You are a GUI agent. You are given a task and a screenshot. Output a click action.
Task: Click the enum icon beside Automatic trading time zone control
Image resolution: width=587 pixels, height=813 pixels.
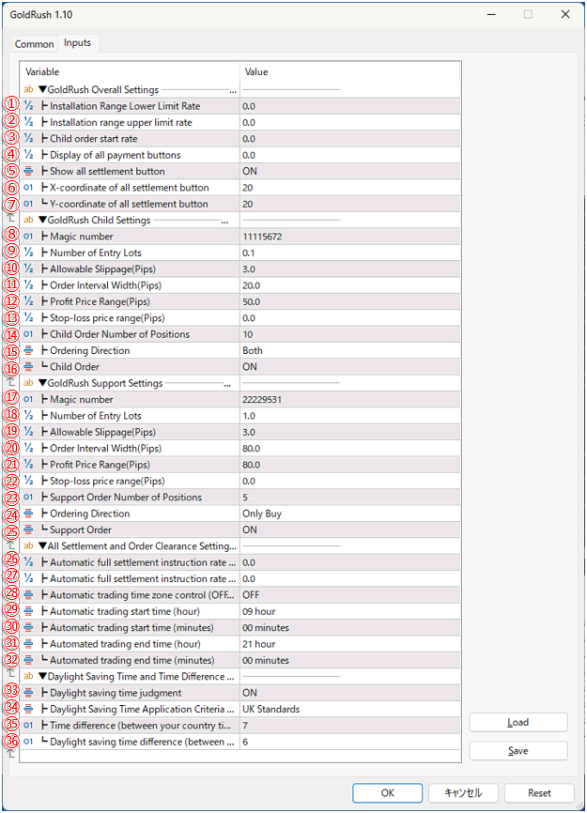[28, 594]
